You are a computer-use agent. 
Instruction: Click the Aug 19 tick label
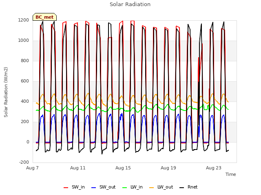168,168
